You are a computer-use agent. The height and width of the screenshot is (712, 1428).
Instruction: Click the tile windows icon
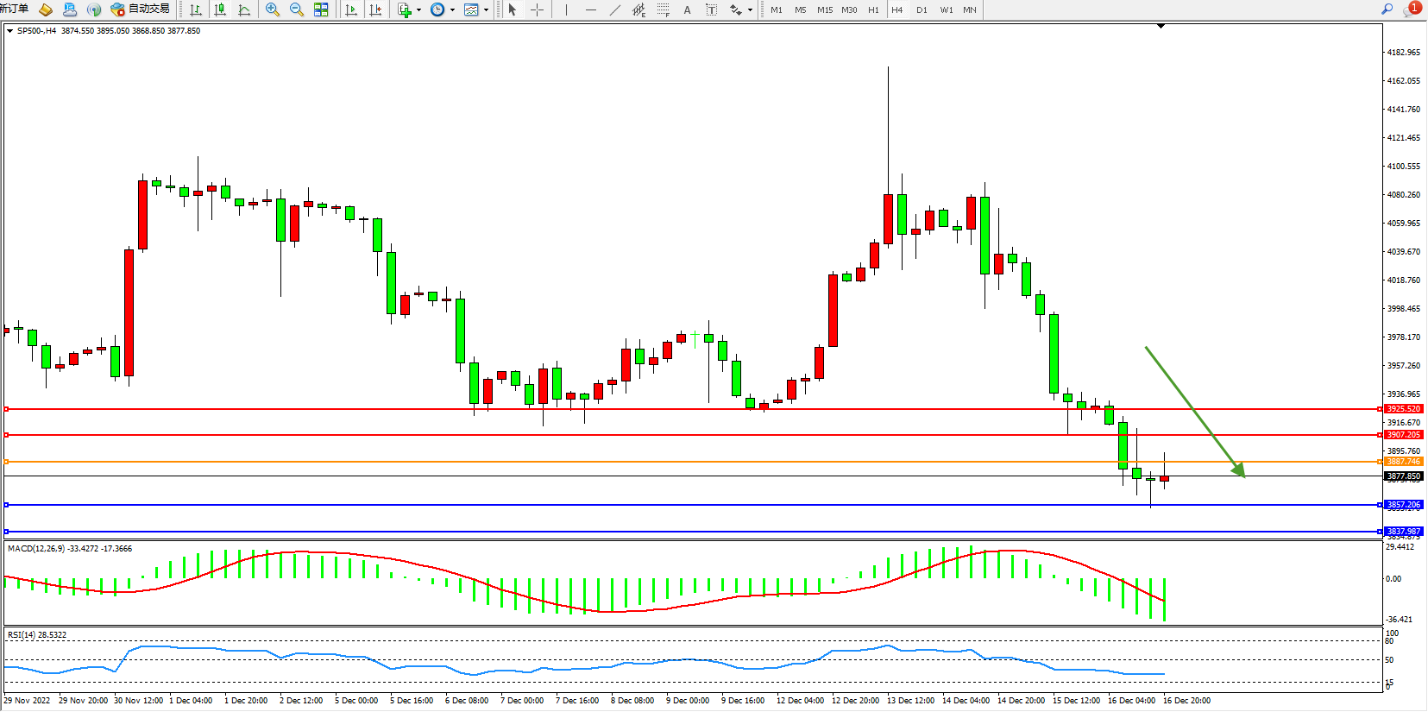(x=321, y=9)
